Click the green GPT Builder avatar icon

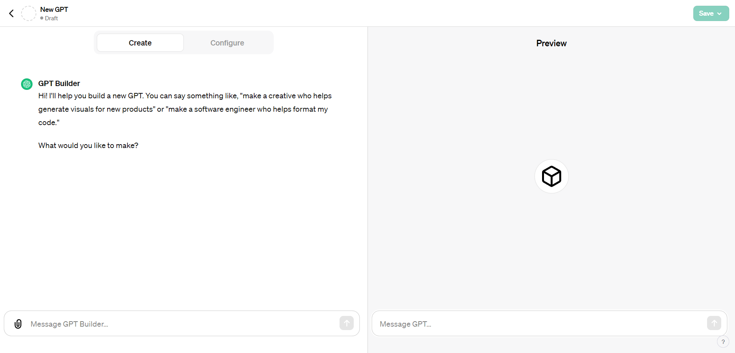pyautogui.click(x=27, y=84)
